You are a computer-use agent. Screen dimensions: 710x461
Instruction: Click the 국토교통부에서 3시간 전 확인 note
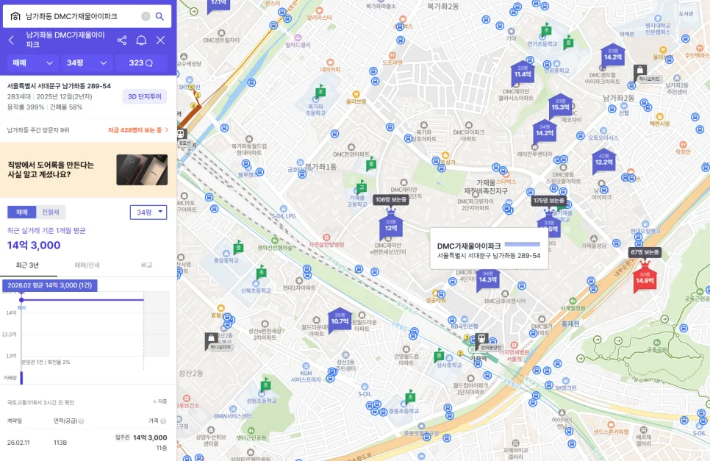coord(40,402)
